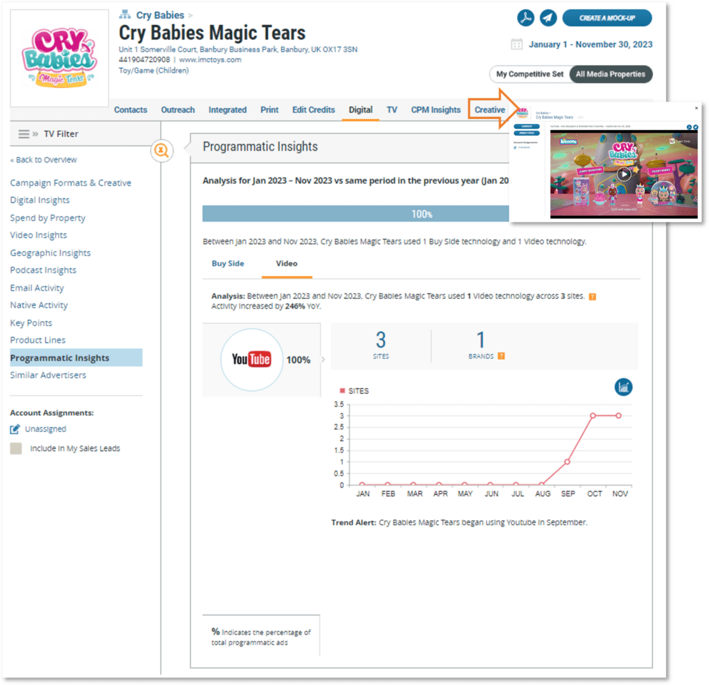Viewport: 709px width, 685px height.
Task: Open the Creative tab
Action: point(490,110)
